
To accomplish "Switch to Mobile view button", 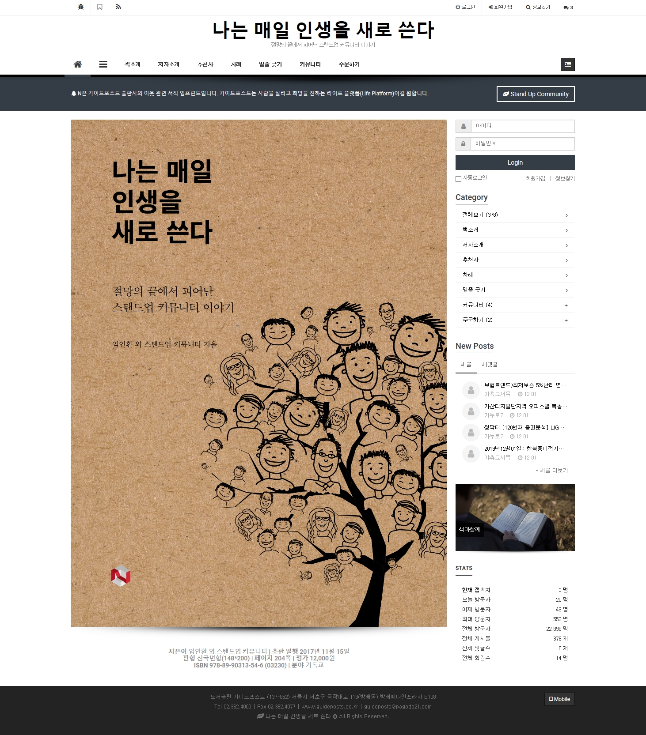I will pyautogui.click(x=559, y=699).
